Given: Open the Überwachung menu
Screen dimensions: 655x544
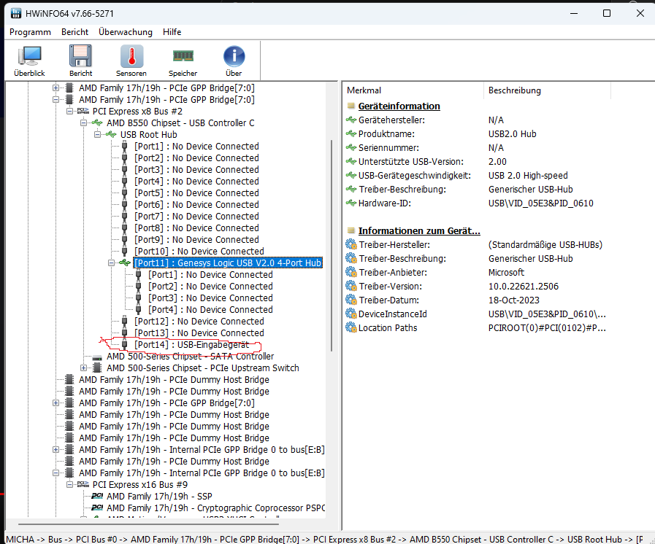Looking at the screenshot, I should pos(126,32).
